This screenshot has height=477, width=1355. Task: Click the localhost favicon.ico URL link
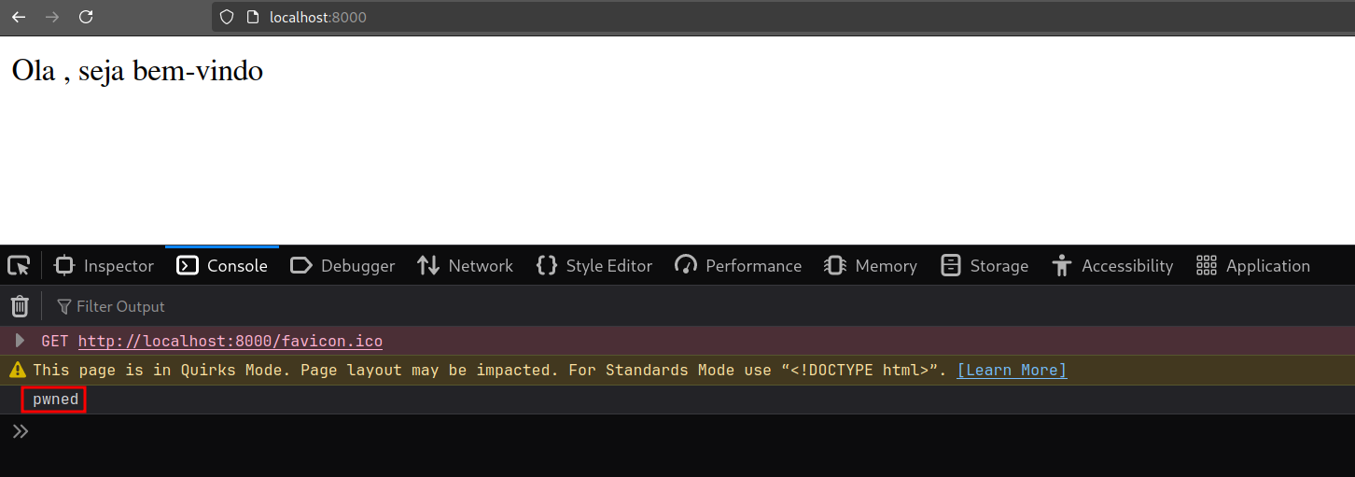click(x=230, y=342)
